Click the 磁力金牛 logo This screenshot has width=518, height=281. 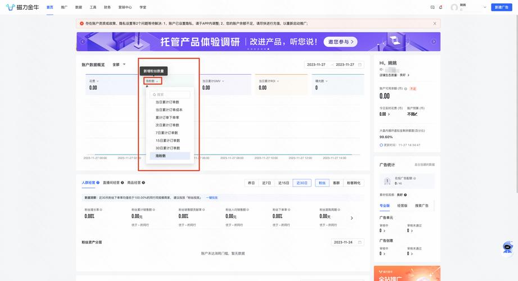click(x=22, y=7)
